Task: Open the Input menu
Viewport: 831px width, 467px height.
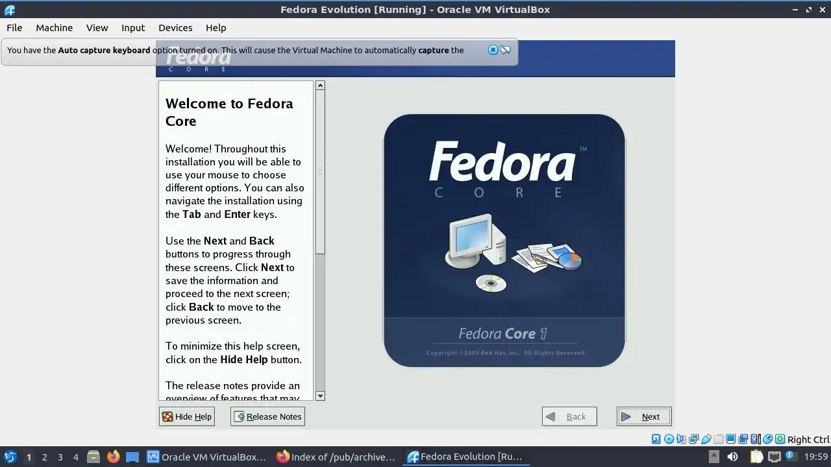Action: (x=133, y=28)
